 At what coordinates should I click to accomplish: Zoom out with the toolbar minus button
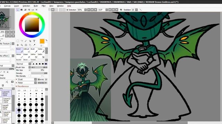(x=89, y=10)
